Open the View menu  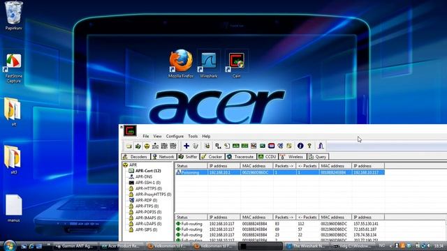click(157, 137)
